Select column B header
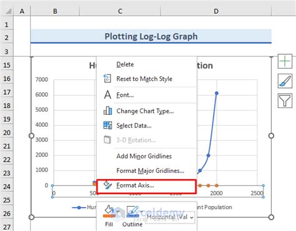This screenshot has width=296, height=231. coord(55,11)
